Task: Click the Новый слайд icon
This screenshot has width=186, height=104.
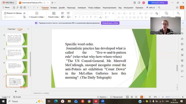Action: click(54, 13)
